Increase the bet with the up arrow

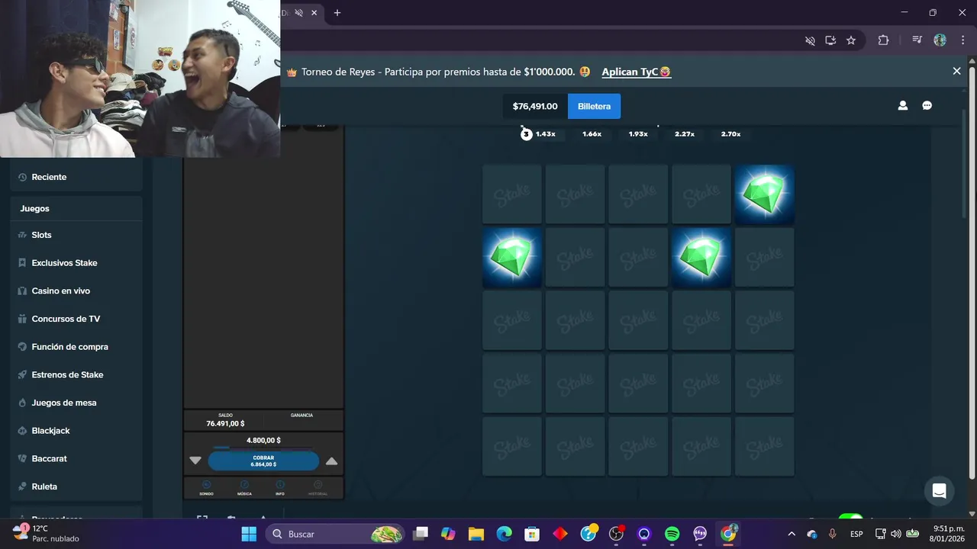(x=331, y=461)
